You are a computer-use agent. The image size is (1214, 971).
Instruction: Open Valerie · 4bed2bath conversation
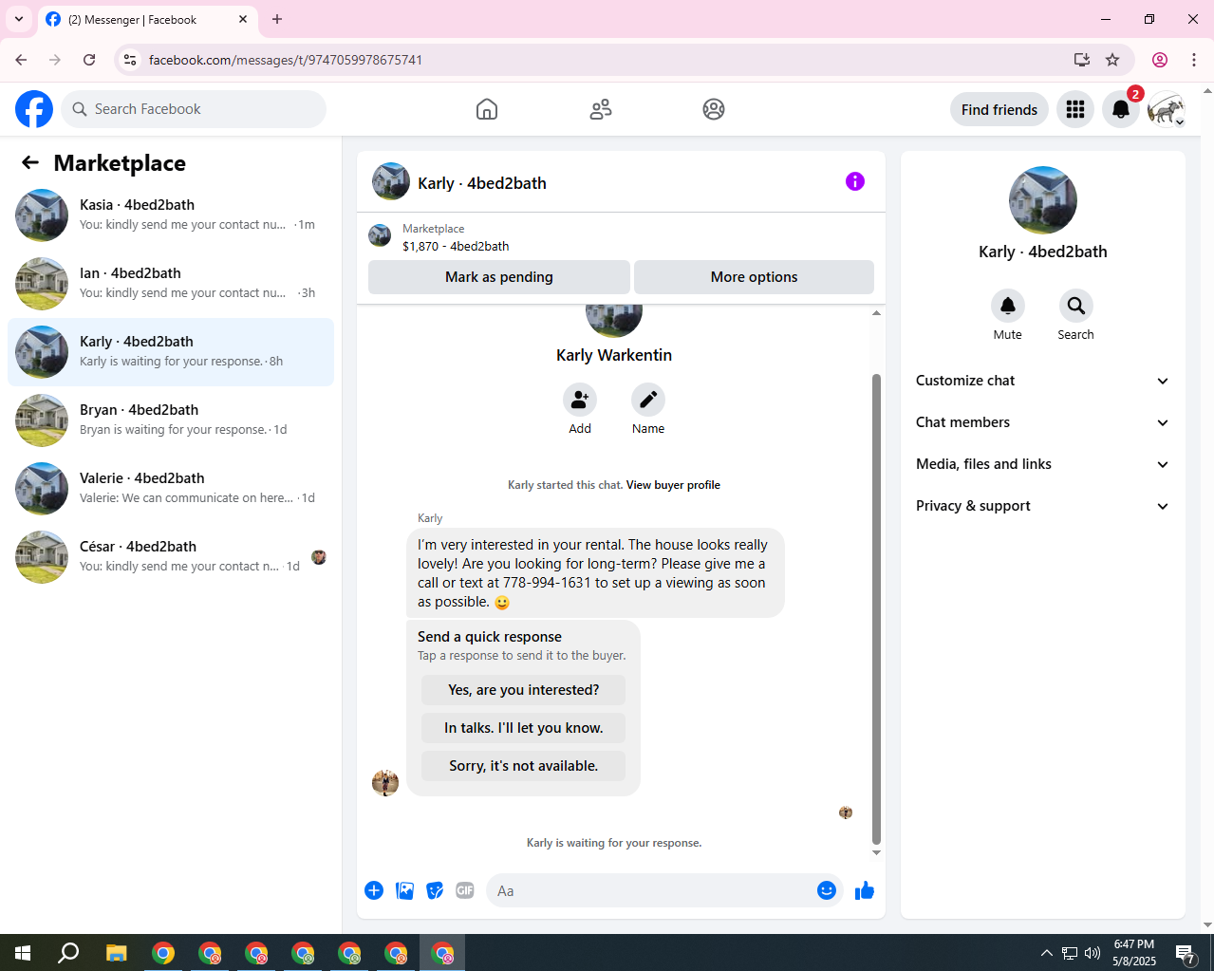(171, 489)
